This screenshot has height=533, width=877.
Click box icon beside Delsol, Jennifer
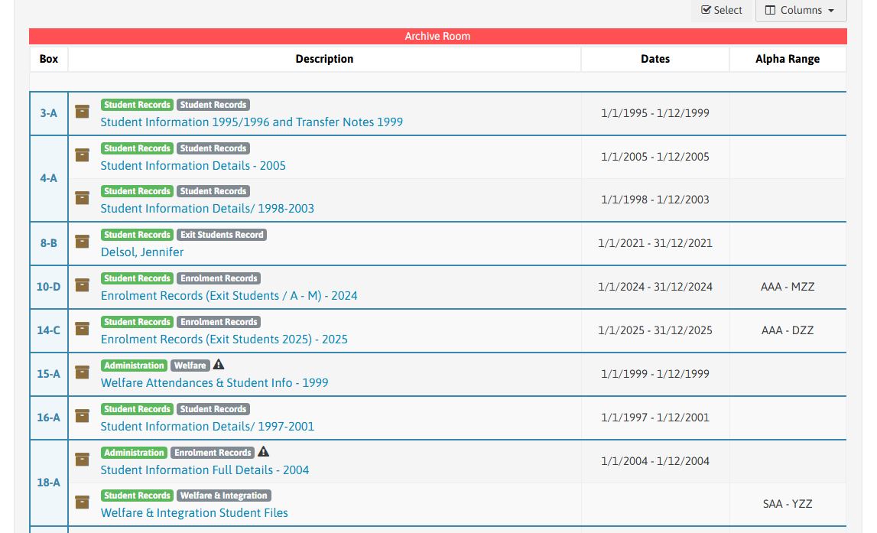coord(83,241)
